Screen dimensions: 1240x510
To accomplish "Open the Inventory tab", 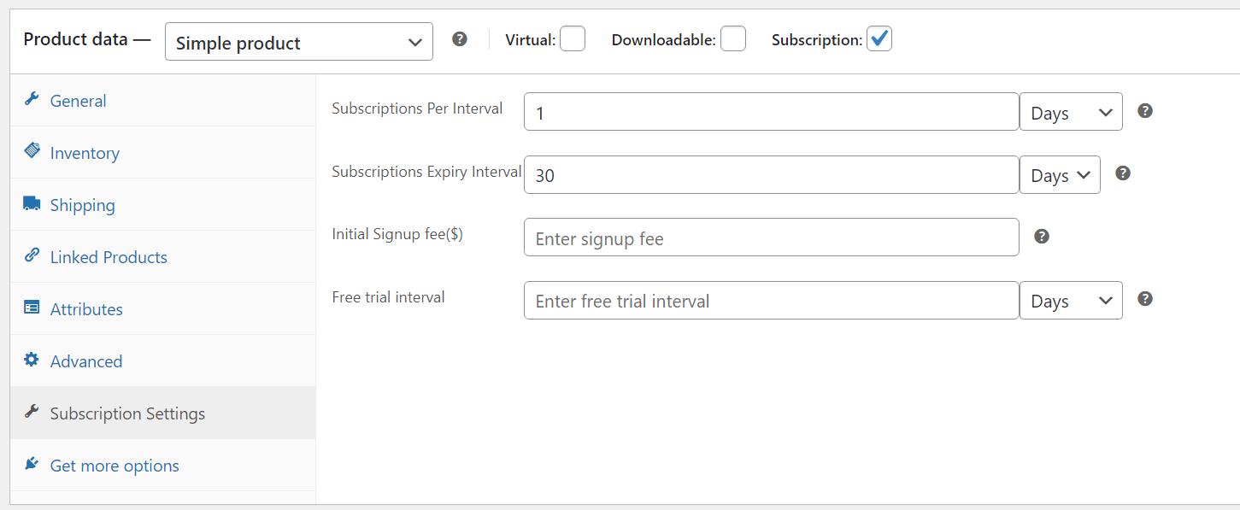I will click(x=85, y=152).
